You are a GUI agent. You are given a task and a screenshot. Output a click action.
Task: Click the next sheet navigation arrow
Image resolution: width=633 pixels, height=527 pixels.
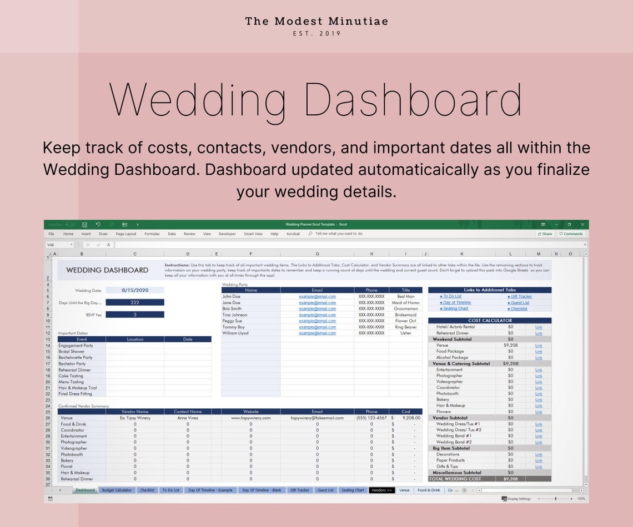coord(61,490)
